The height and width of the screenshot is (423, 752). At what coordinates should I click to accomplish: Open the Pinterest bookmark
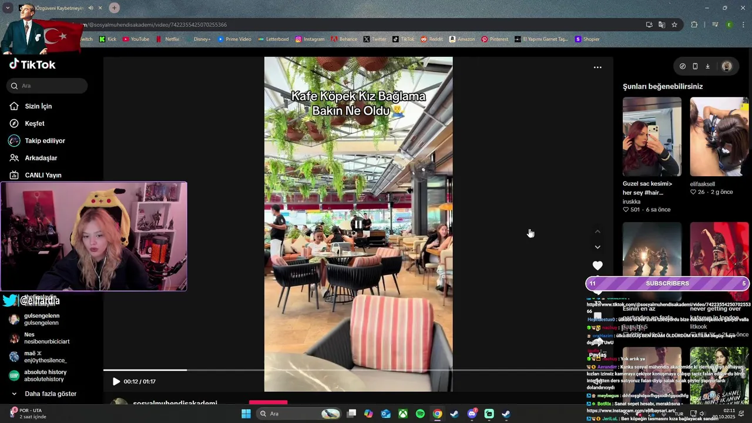[495, 39]
